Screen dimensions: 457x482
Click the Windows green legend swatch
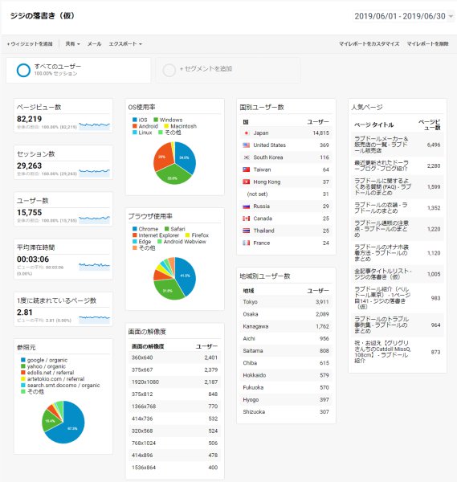point(156,120)
